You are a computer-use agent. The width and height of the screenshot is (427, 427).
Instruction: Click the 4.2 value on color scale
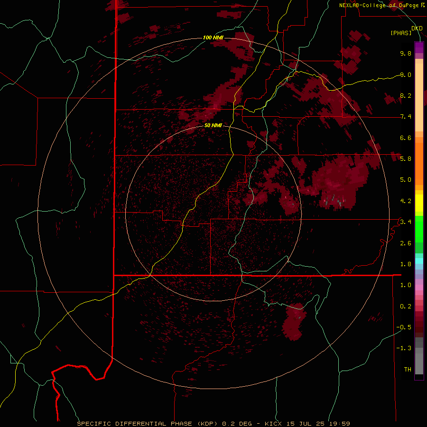(406, 201)
